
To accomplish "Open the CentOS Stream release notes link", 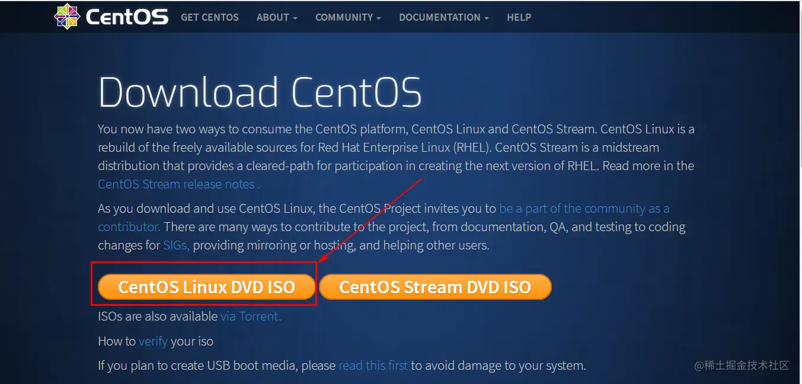I will pos(178,184).
